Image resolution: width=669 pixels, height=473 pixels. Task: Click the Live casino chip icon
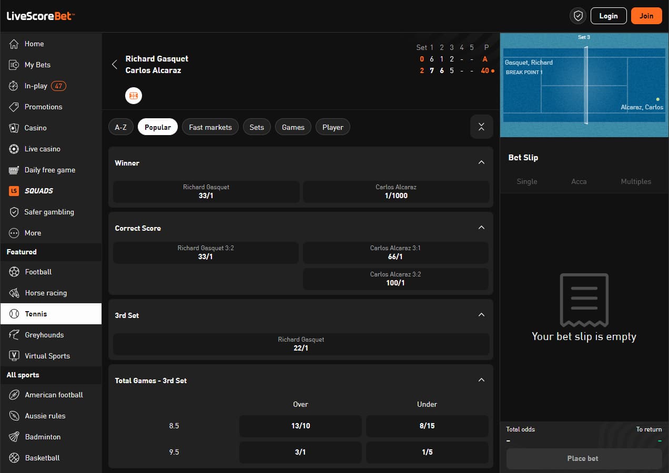(14, 149)
